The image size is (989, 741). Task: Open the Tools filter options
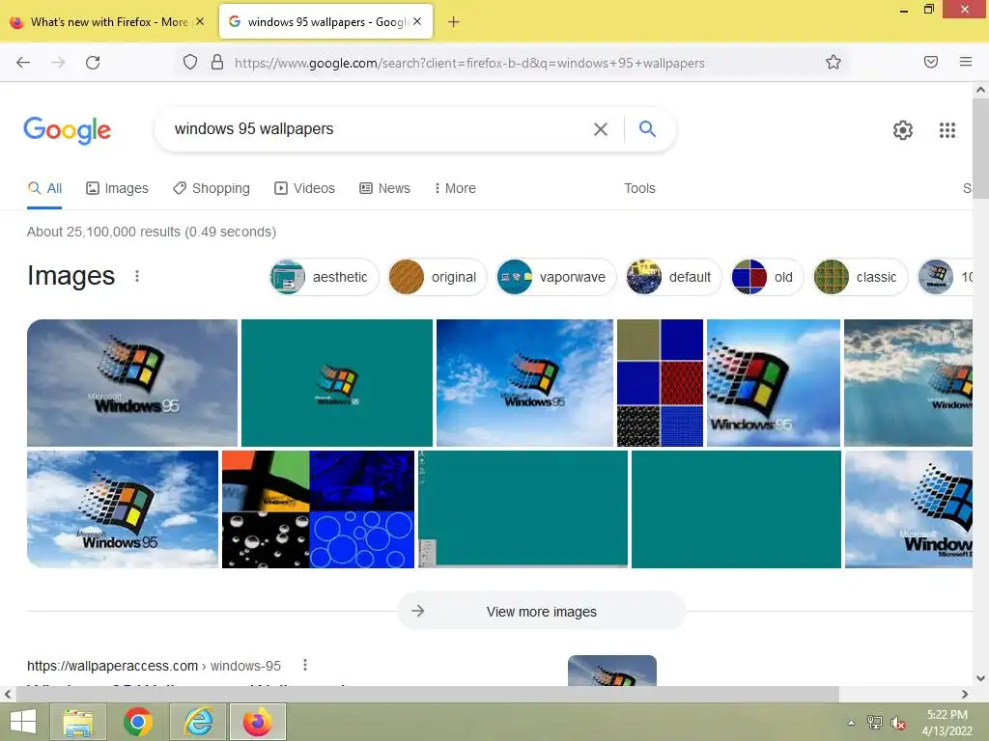[x=639, y=188]
